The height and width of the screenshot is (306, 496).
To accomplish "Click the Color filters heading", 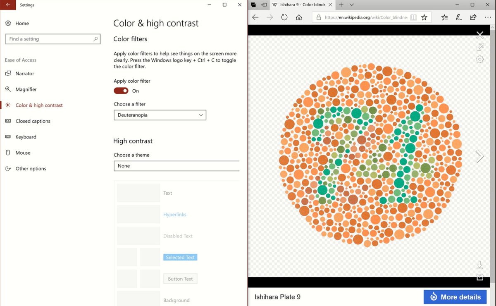I will pyautogui.click(x=130, y=39).
